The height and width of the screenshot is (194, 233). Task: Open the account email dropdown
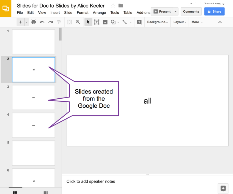(x=223, y=4)
